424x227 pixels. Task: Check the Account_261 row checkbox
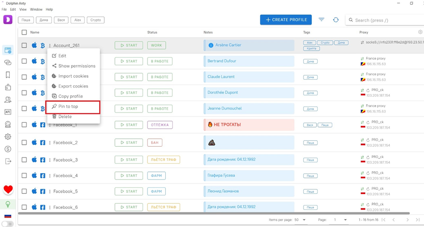pyautogui.click(x=24, y=45)
